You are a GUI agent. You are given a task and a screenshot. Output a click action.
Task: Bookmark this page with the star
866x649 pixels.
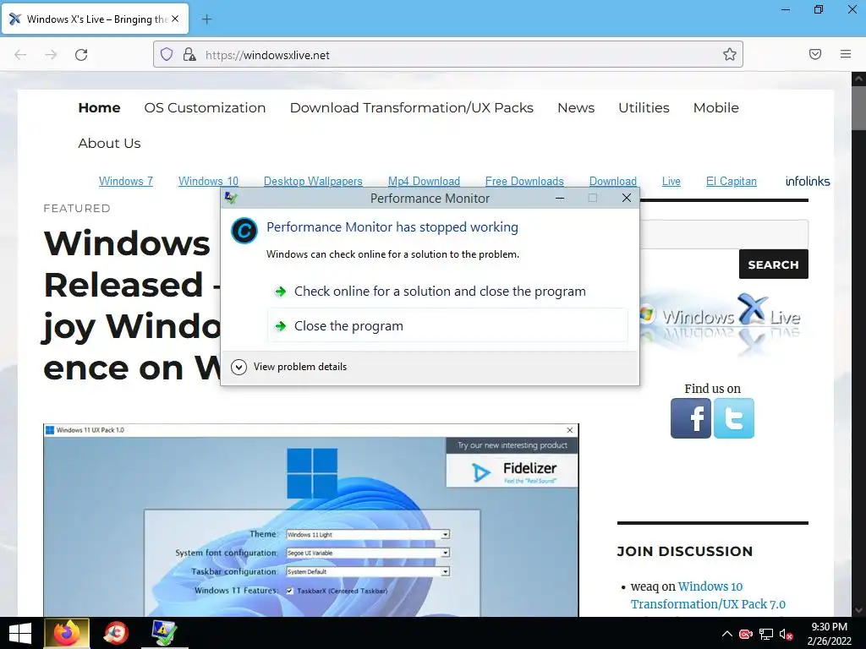pos(730,54)
